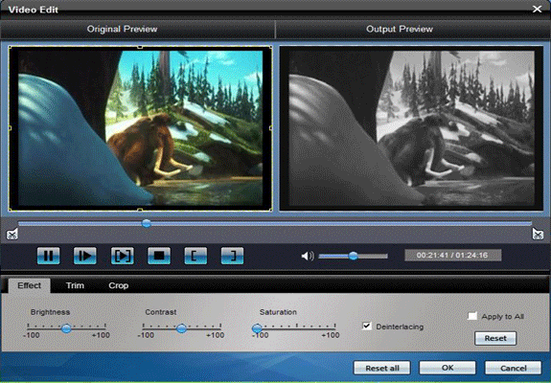Set trim end with right bracket icon
Viewport: 551px width, 383px height.
point(232,256)
